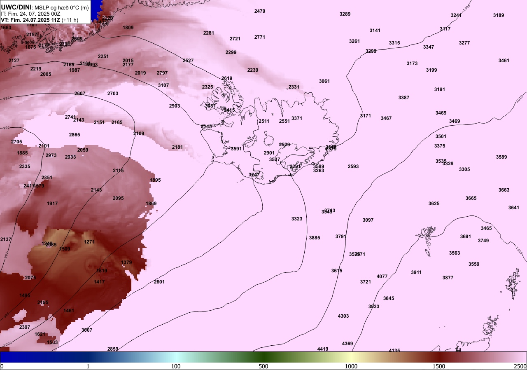This screenshot has height=370, width=527.
Task: Click the height value 3461
Action: [x=504, y=61]
